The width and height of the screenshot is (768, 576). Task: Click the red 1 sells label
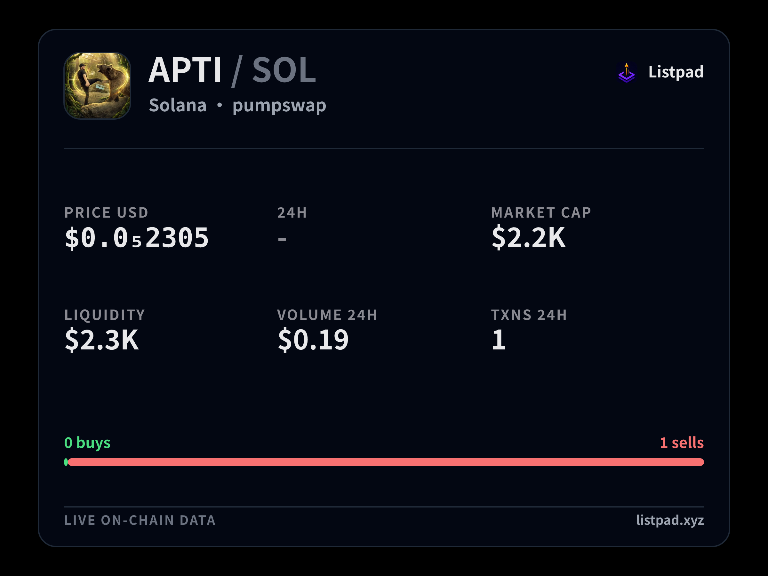[682, 443]
